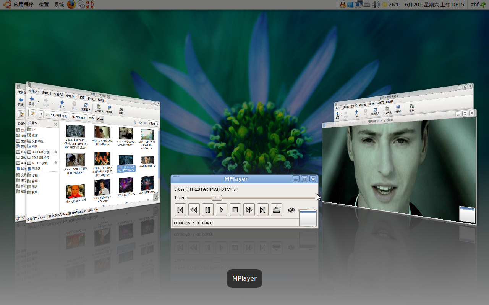Close the sidebar pane in Vitas window
The width and height of the screenshot is (489, 305).
tap(55, 124)
